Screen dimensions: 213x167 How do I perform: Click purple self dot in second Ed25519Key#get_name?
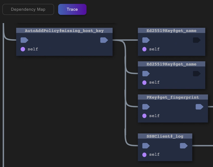tap(144, 83)
